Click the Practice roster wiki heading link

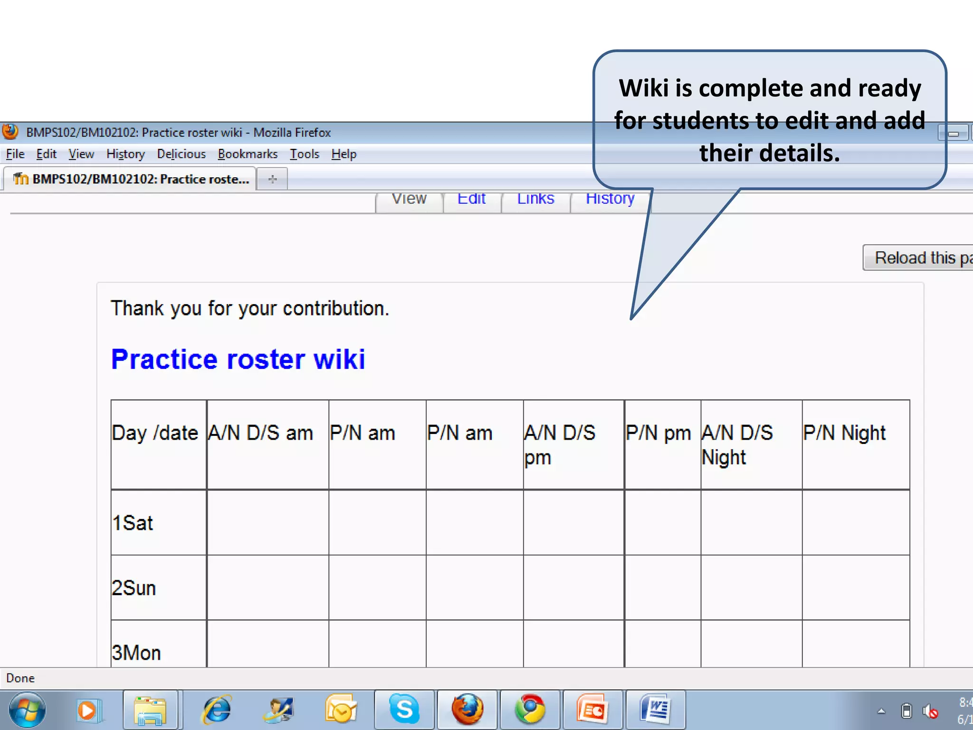point(238,359)
